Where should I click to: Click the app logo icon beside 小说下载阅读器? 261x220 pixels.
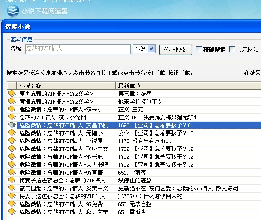point(13,11)
